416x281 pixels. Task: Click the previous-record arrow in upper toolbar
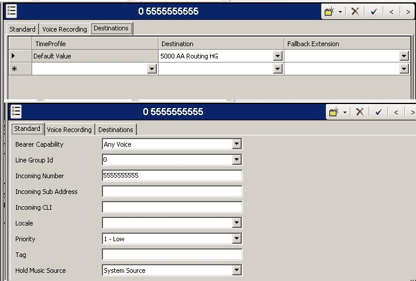coord(391,12)
